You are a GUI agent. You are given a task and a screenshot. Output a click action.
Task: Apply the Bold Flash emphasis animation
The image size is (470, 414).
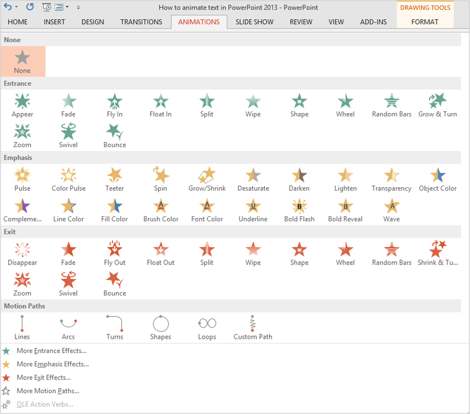(299, 210)
